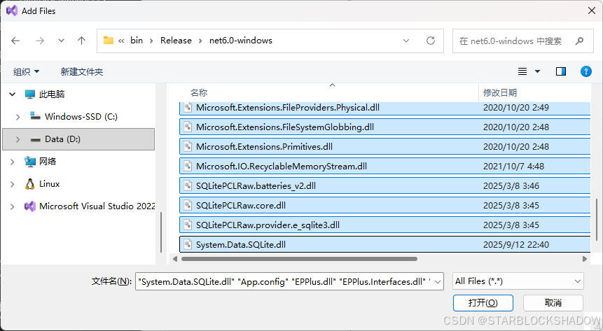Collapse the 此电脑 tree node
Image resolution: width=603 pixels, height=331 pixels.
[x=13, y=94]
